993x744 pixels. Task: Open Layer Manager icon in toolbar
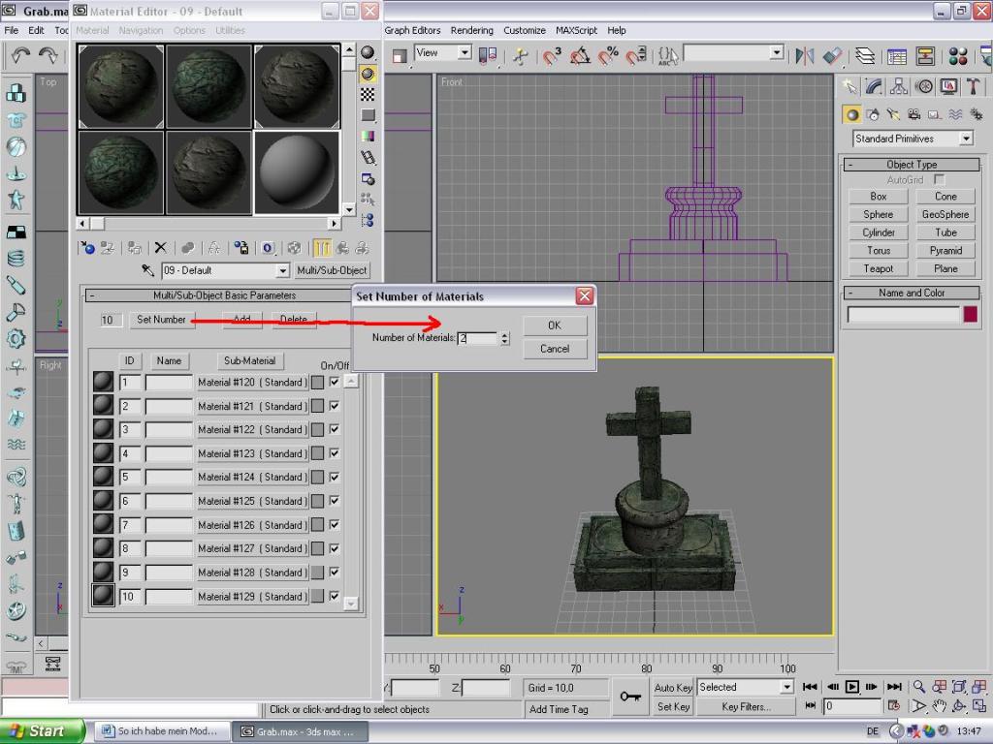[865, 55]
